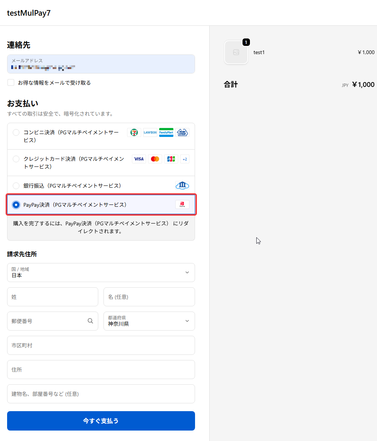Click the JCB card icon
The image size is (377, 441).
coord(171,159)
